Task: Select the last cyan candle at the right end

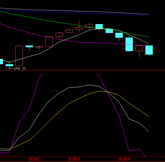Action: point(149,50)
